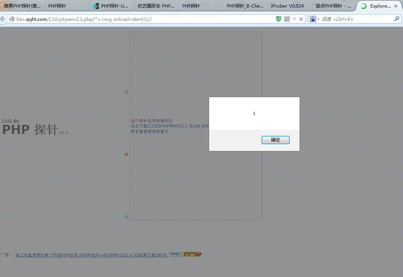
Task: Open search engine selector dropdown arrow
Action: pos(318,19)
